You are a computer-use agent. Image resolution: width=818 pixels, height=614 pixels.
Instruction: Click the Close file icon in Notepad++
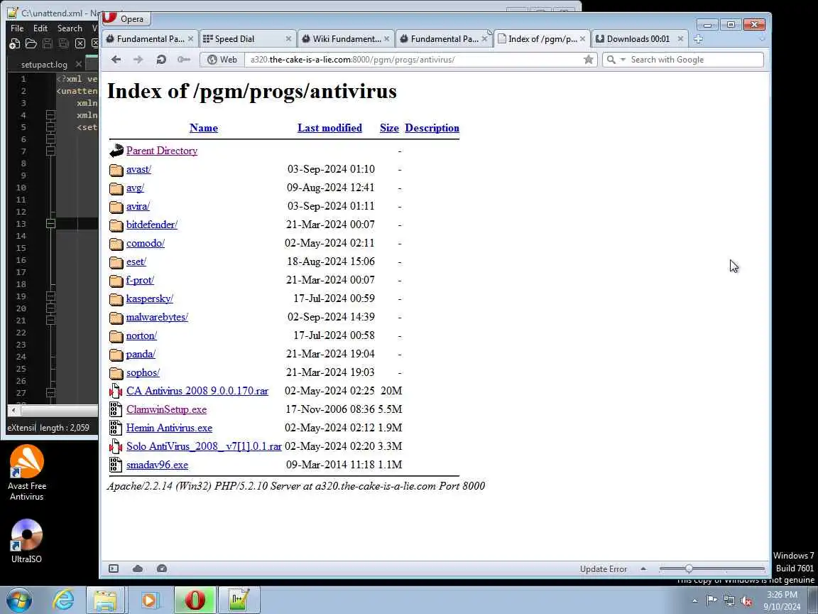point(80,43)
